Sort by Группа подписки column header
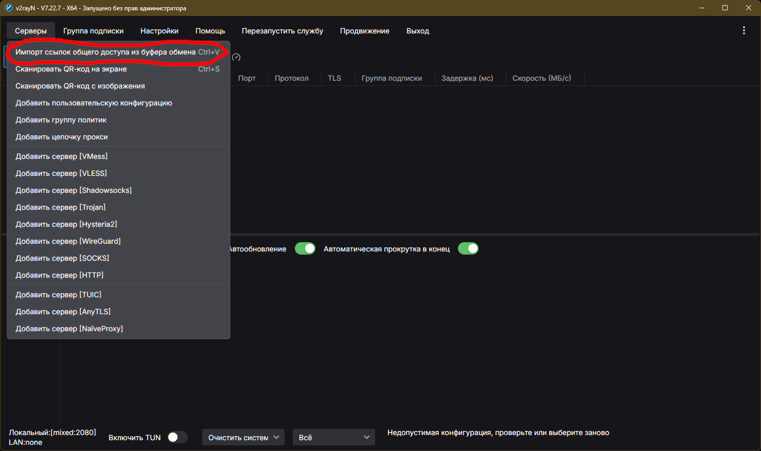 392,78
